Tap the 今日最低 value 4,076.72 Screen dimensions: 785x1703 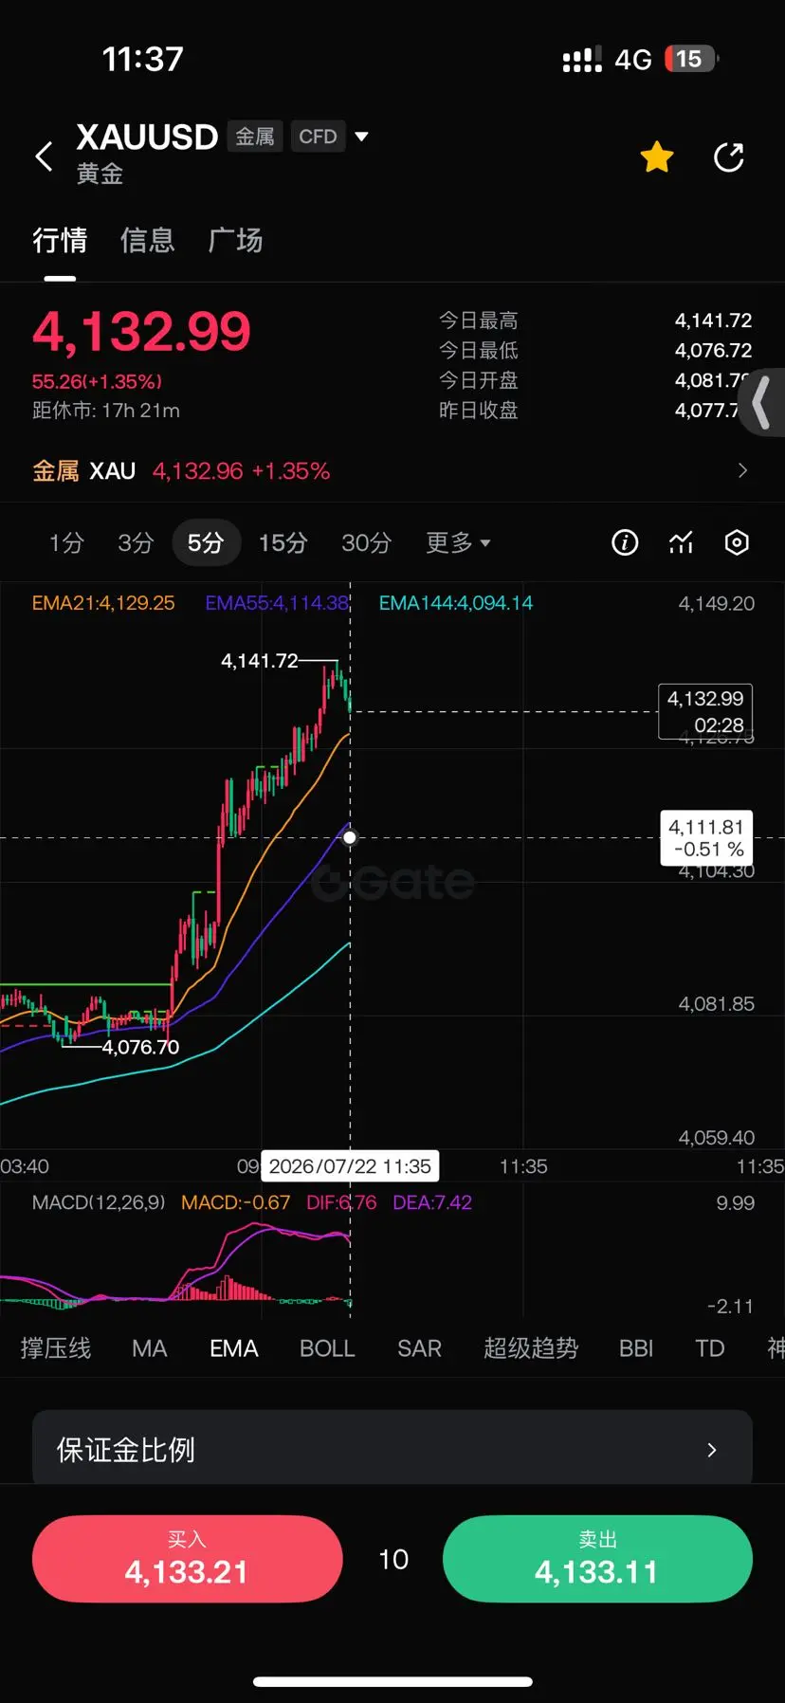[x=713, y=350]
